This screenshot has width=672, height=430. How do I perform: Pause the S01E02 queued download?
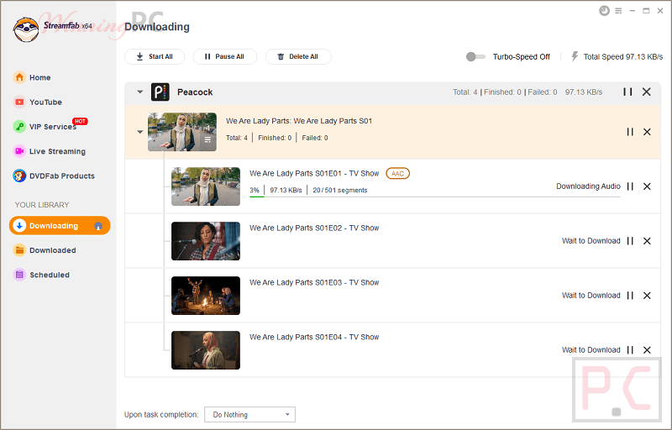point(630,241)
